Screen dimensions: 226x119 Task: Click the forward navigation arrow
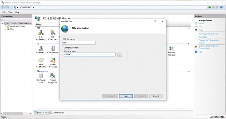[x=8, y=7]
